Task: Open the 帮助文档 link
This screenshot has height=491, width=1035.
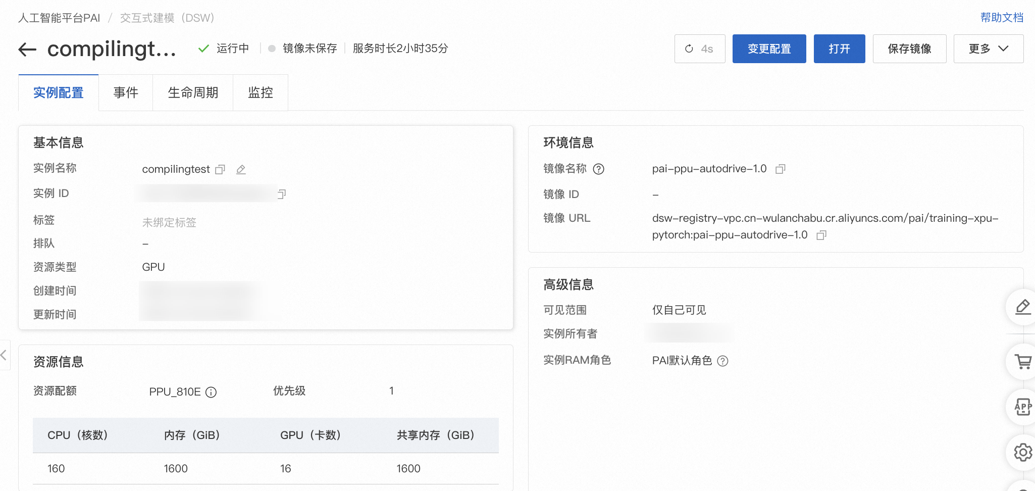Action: tap(1002, 18)
